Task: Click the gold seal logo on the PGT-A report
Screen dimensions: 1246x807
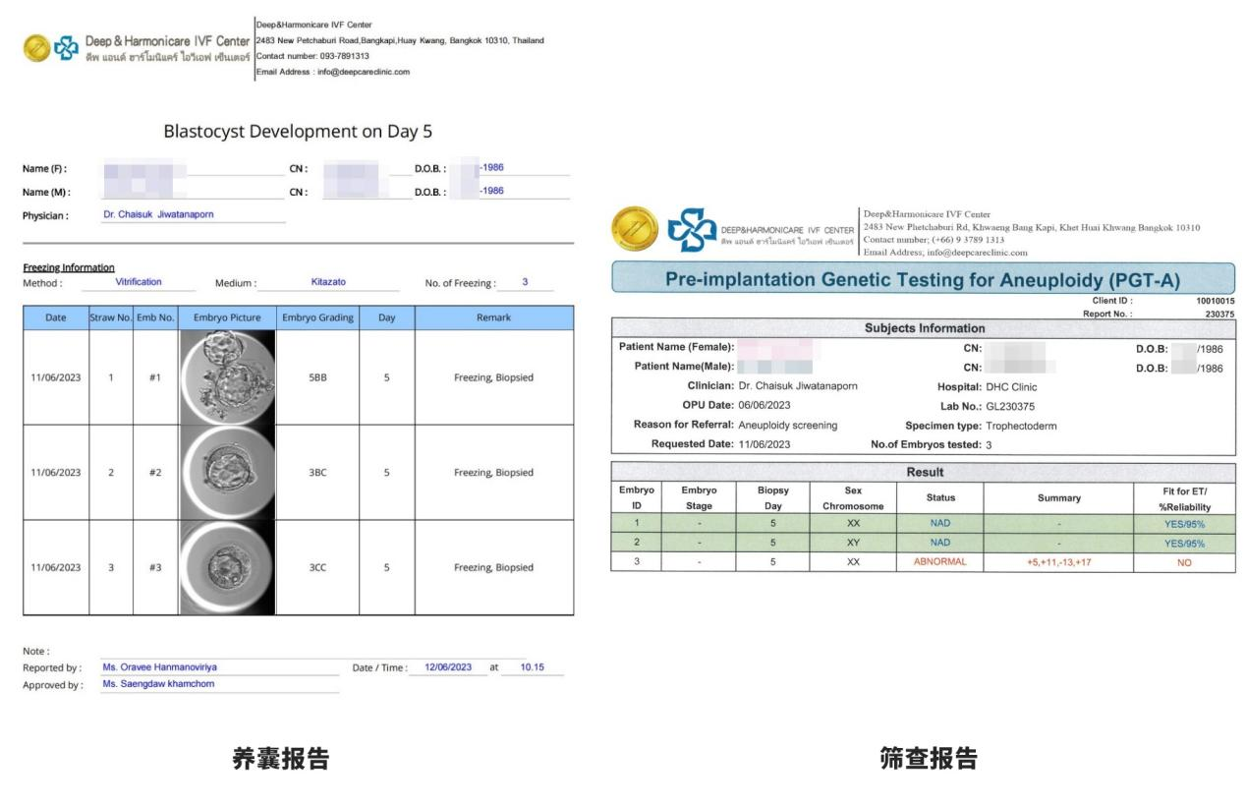Action: click(634, 229)
